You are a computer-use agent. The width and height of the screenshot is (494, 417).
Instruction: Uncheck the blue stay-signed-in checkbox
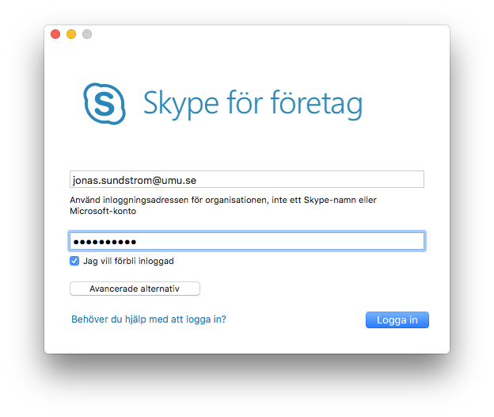click(x=74, y=261)
